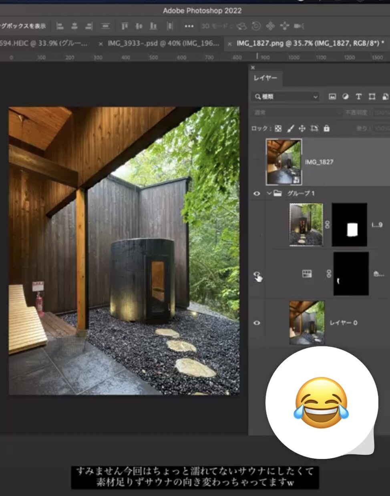Toggle bounding box display option
This screenshot has height=496, width=390.
[23, 26]
